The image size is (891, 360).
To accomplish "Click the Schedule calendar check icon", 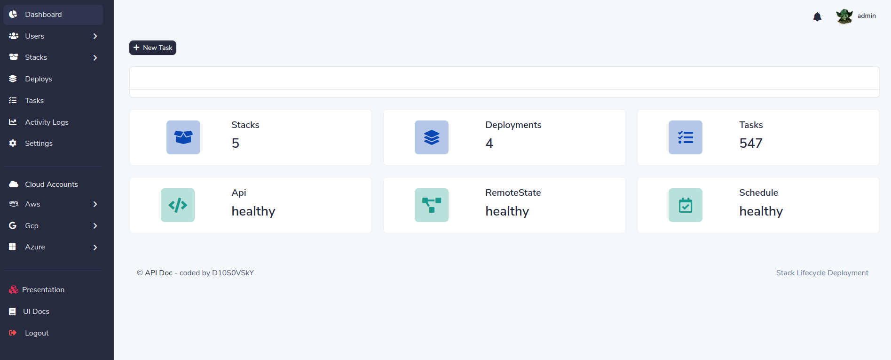I will tap(686, 205).
